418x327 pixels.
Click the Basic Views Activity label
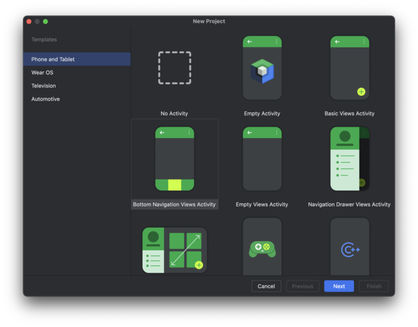coord(350,114)
